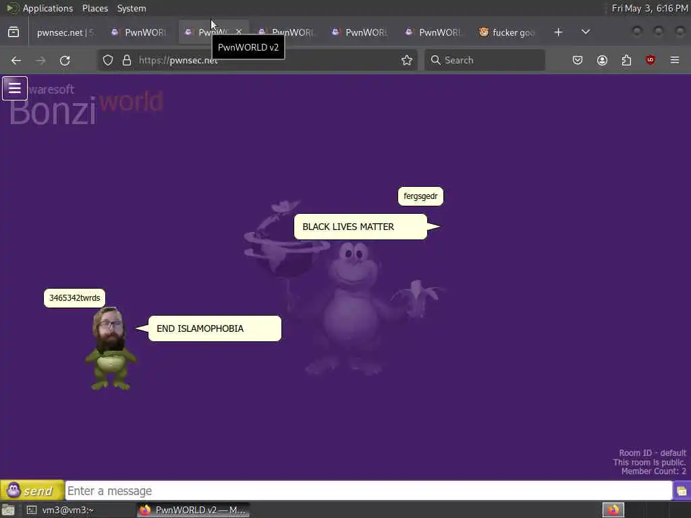Focus the Enter a message field
This screenshot has height=518, width=691.
click(x=368, y=491)
